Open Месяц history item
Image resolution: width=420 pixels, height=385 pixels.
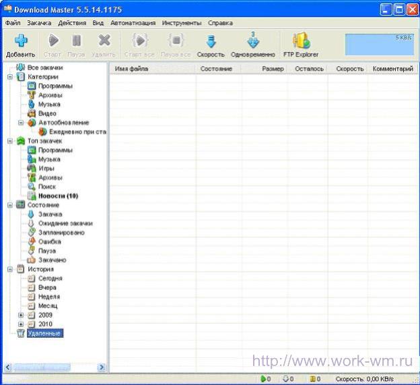(x=48, y=305)
